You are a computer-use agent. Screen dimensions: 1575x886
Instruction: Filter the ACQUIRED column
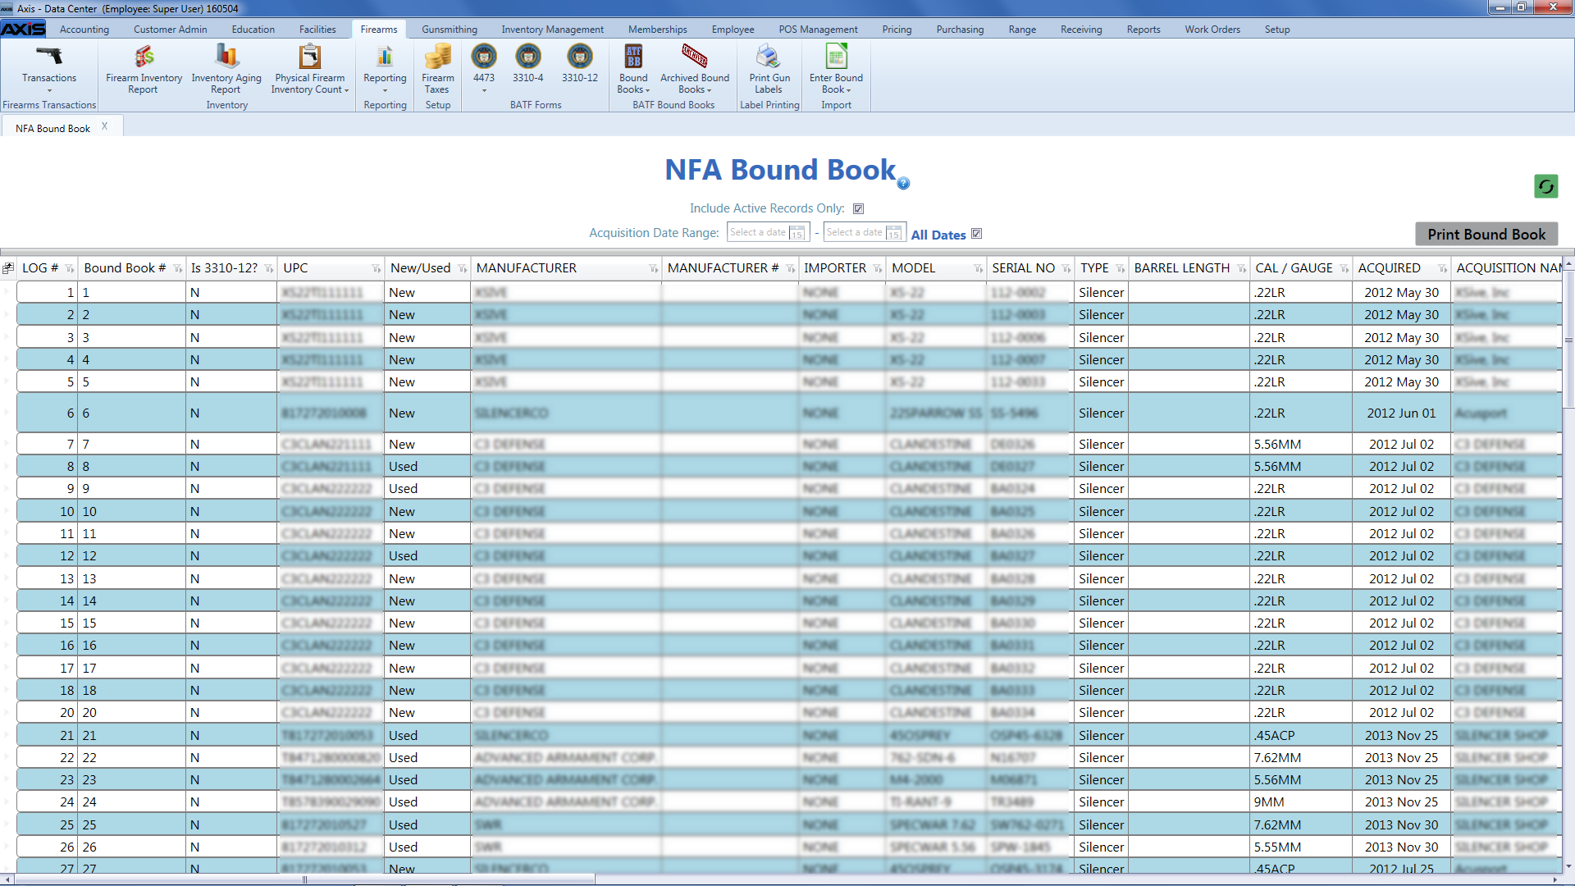pyautogui.click(x=1442, y=269)
